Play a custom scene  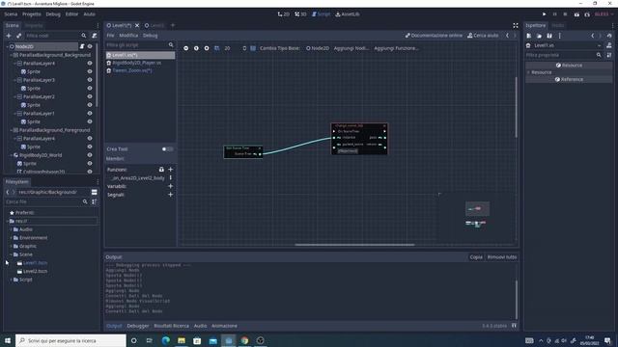tap(587, 14)
